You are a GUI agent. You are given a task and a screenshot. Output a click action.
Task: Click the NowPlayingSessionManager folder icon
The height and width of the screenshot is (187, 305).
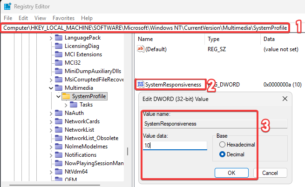tap(59, 163)
